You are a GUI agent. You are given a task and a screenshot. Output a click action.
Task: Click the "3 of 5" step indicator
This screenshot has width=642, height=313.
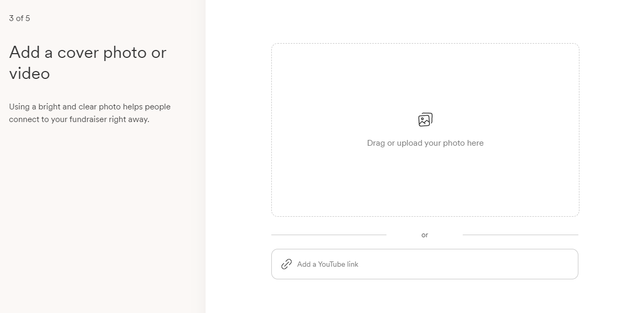coord(19,18)
